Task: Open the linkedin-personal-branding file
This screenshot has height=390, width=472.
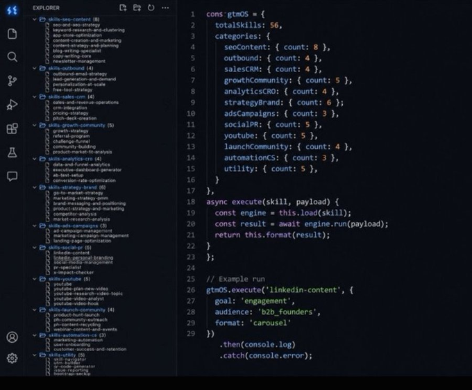Action: point(83,257)
